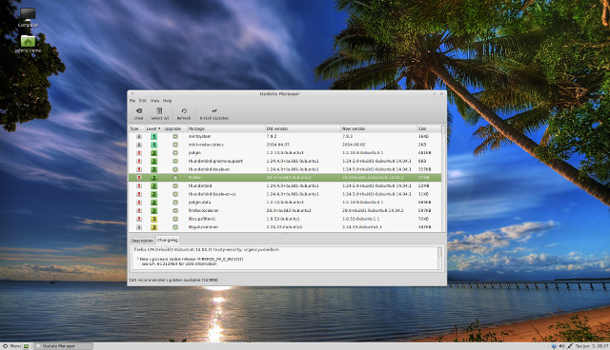Image resolution: width=610 pixels, height=350 pixels.
Task: Toggle upgrade checkbox for selected firefox row
Action: tap(175, 178)
